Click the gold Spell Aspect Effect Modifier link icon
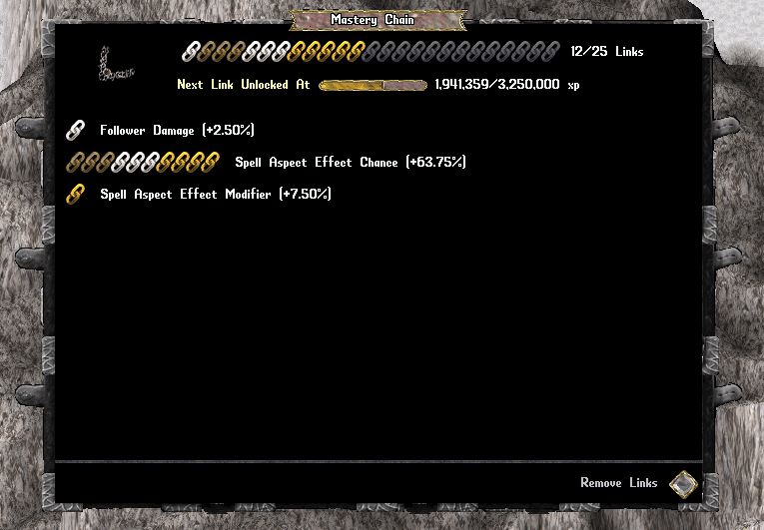 coord(76,194)
